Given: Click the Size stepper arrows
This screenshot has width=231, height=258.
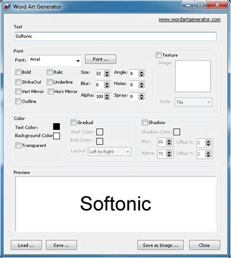Looking at the screenshot, I should tap(107, 74).
